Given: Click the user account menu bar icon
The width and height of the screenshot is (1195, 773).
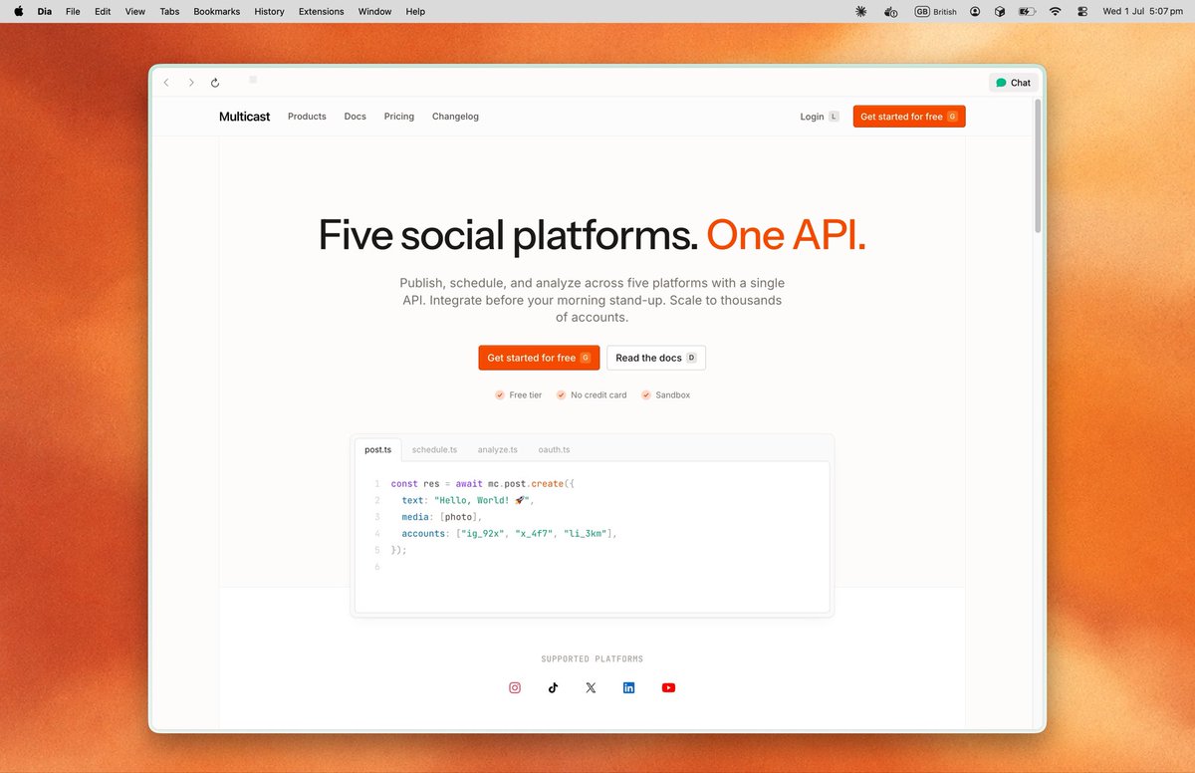Looking at the screenshot, I should click(975, 11).
